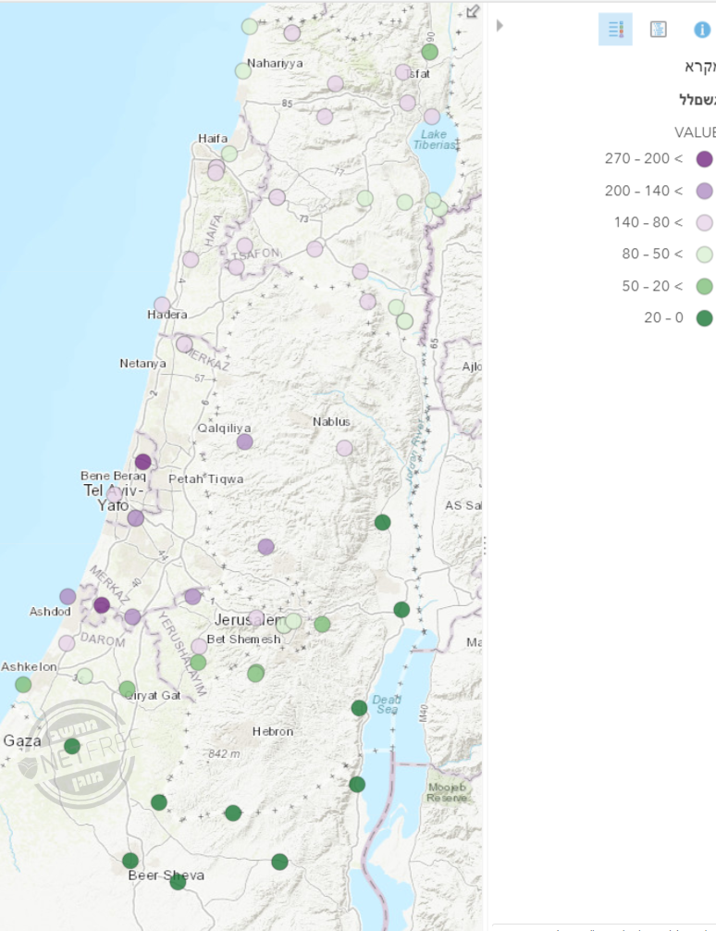
Task: Collapse side panel using the gray triangle
Action: [x=500, y=26]
